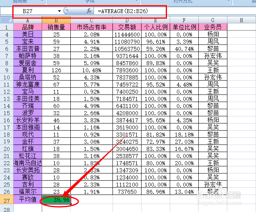Select unit ratio 20.00%
Viewport: 256px width, 212px height.
184,163
